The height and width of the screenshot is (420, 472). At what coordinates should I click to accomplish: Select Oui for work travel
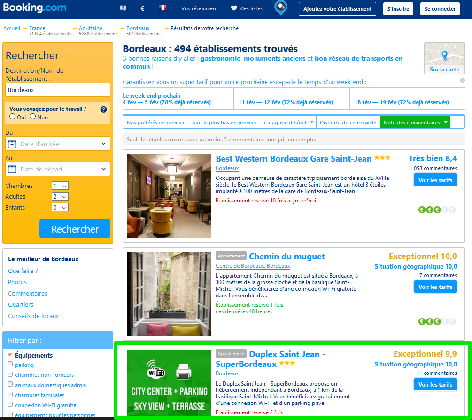(x=12, y=117)
